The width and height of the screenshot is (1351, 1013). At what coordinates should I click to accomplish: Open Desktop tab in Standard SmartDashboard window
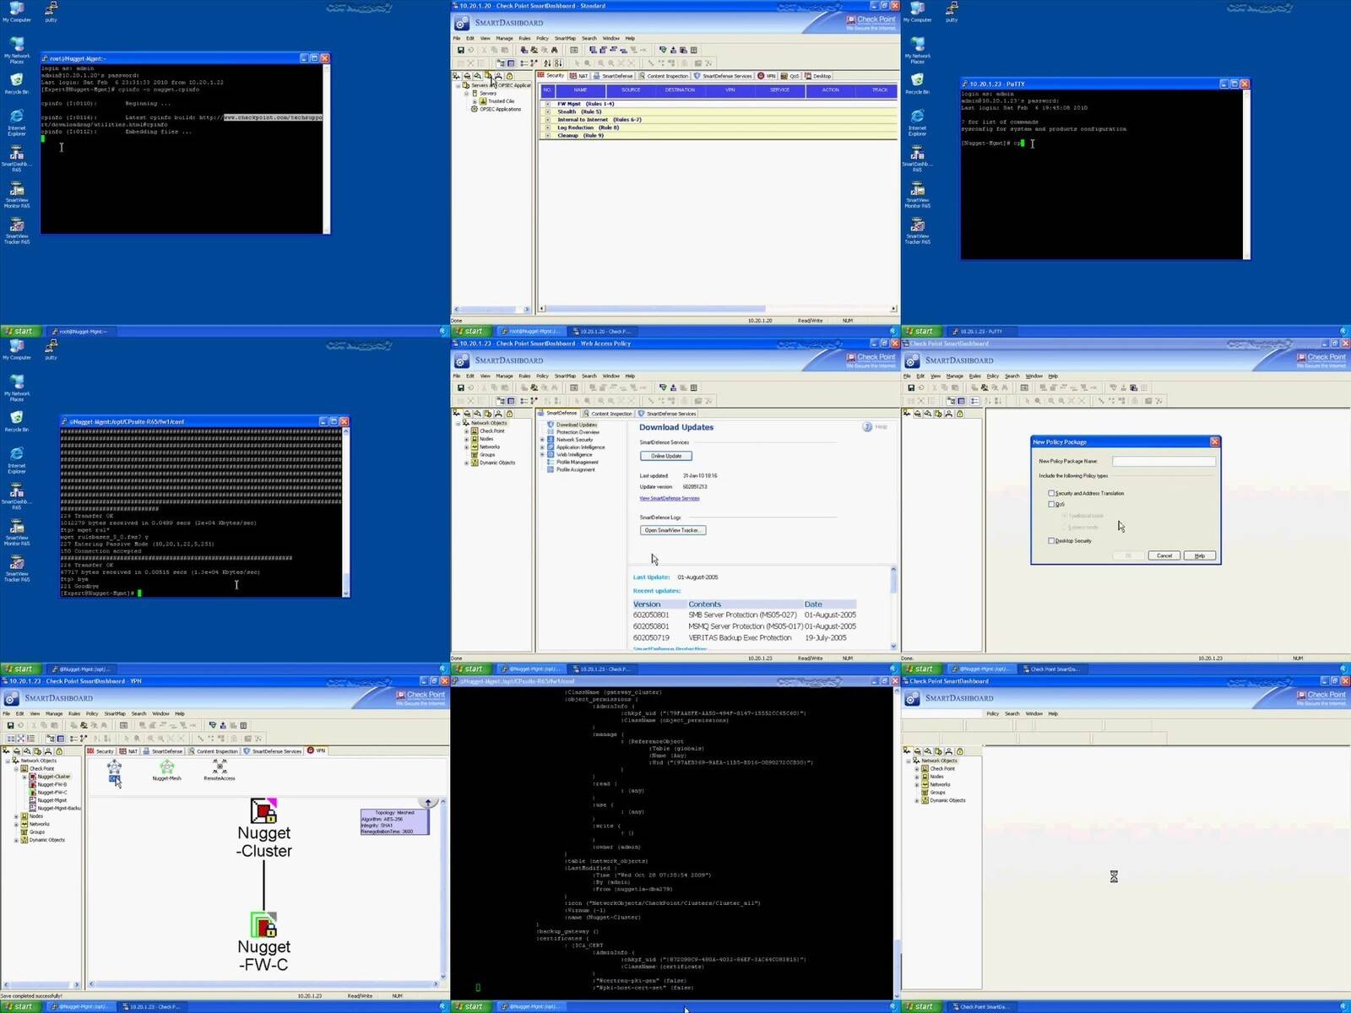(x=817, y=76)
